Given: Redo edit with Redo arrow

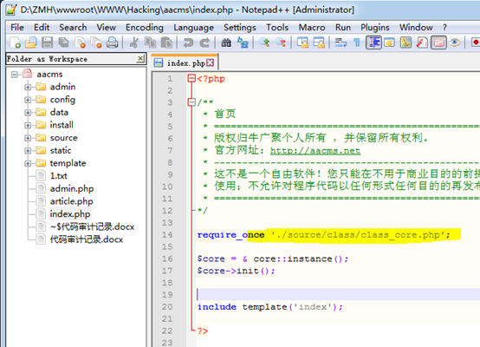Looking at the screenshot, I should (204, 43).
